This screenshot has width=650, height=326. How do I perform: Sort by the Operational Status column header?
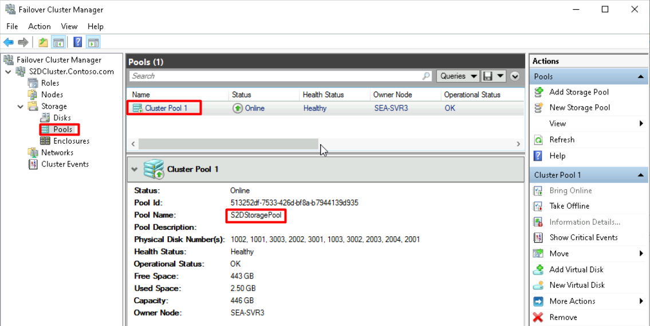pos(482,95)
